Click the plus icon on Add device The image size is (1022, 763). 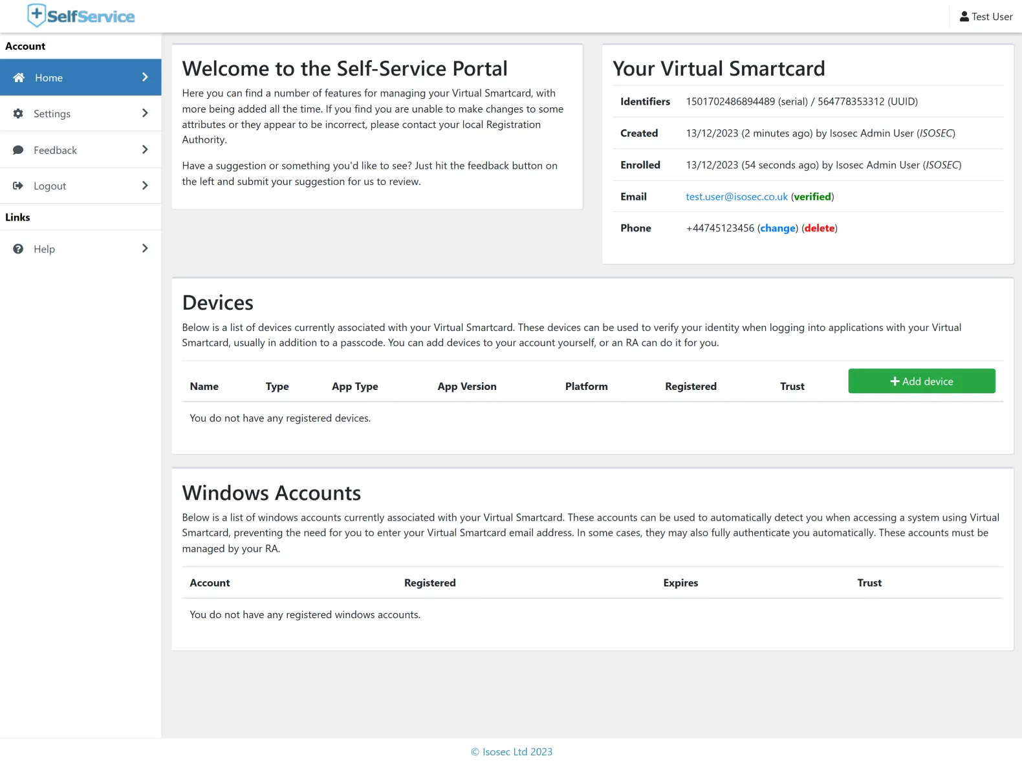point(895,381)
